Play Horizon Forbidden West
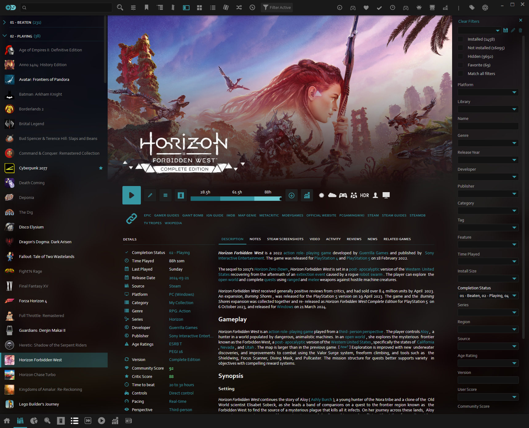 pos(132,195)
